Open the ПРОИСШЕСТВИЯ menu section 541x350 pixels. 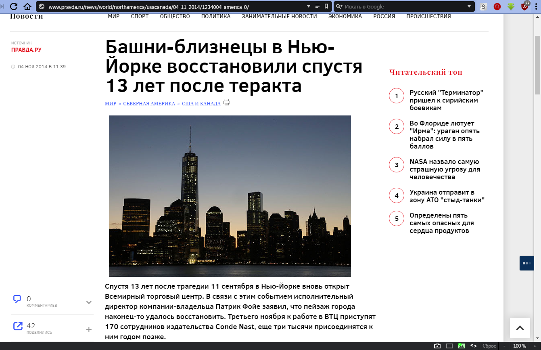point(428,17)
